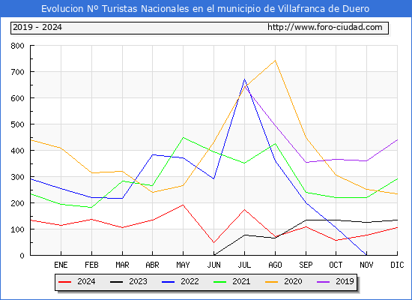
Task: Select the 2020 legend label
Action: (293, 281)
